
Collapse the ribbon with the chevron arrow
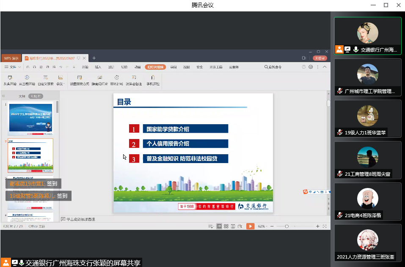[325, 67]
